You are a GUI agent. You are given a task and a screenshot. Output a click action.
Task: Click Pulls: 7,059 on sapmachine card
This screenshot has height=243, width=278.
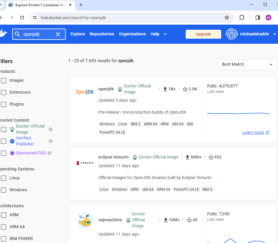[218, 214]
